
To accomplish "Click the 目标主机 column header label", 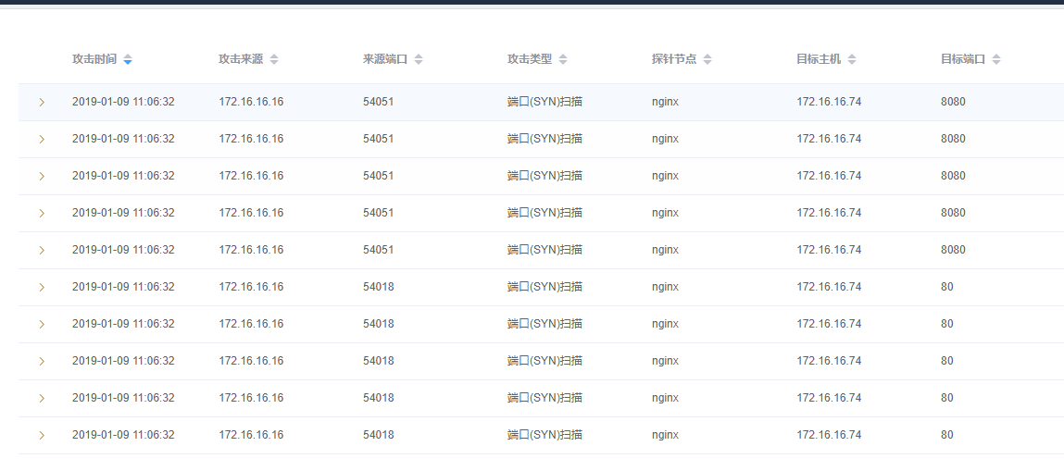I will click(x=819, y=59).
